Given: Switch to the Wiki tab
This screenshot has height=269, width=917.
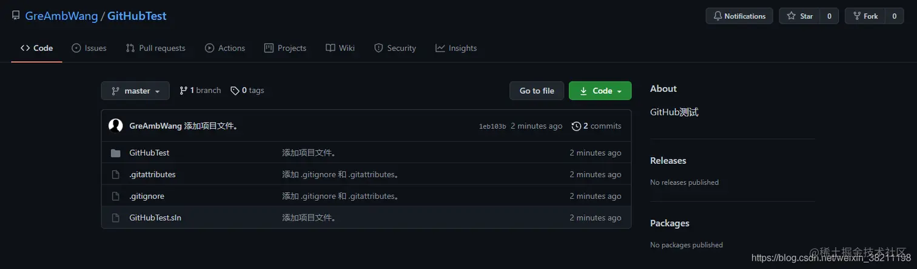Looking at the screenshot, I should (340, 48).
